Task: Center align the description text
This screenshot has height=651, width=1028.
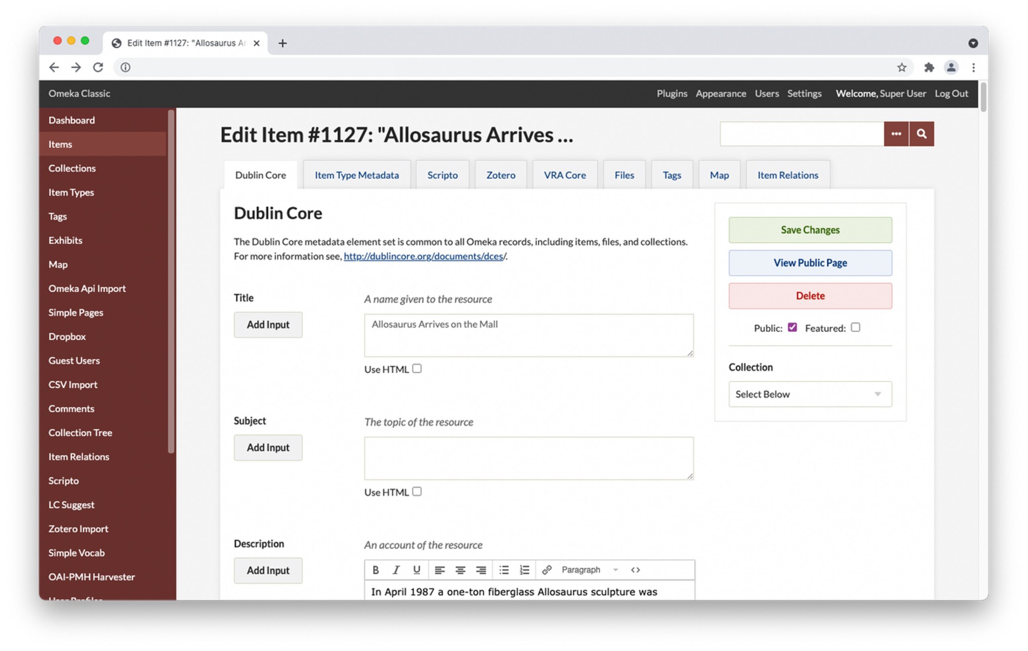Action: [460, 570]
